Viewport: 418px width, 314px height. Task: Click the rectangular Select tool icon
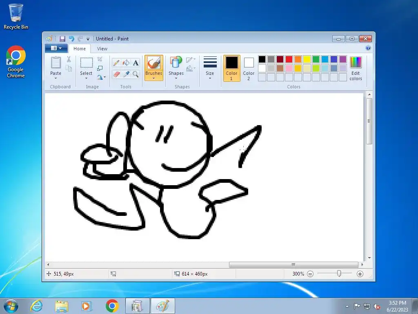(x=87, y=63)
